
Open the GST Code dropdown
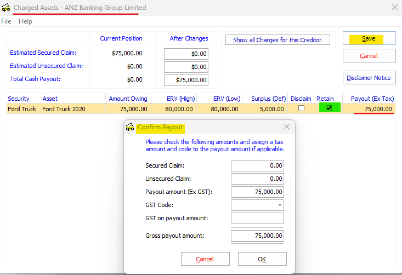tap(281, 205)
